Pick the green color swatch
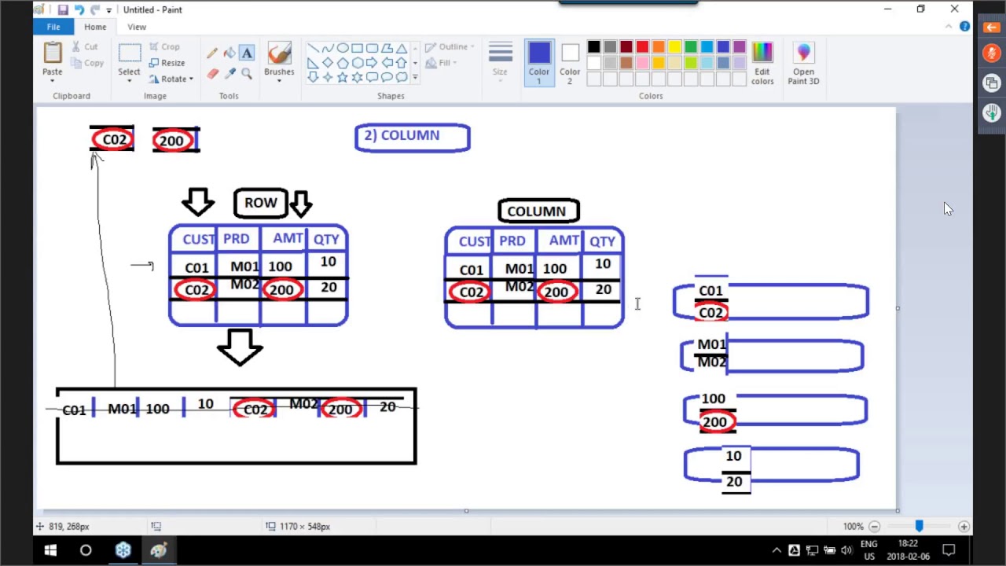 pos(691,47)
